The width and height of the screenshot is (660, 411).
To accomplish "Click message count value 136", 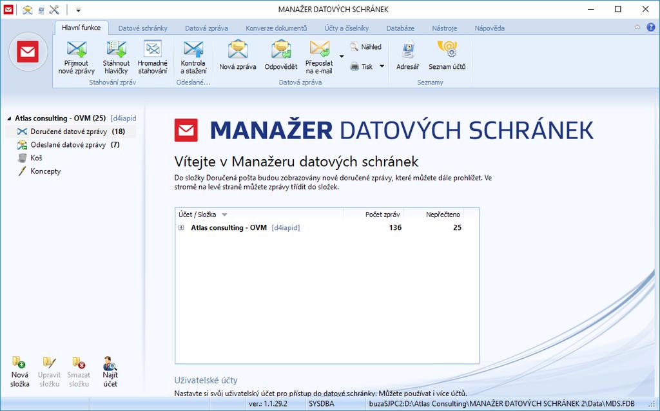I will [395, 227].
